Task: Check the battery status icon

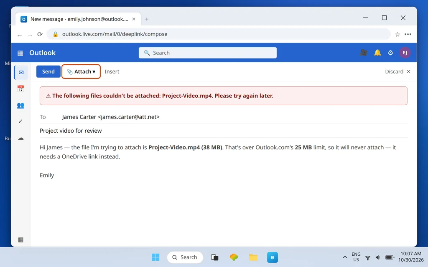Action: [390, 257]
